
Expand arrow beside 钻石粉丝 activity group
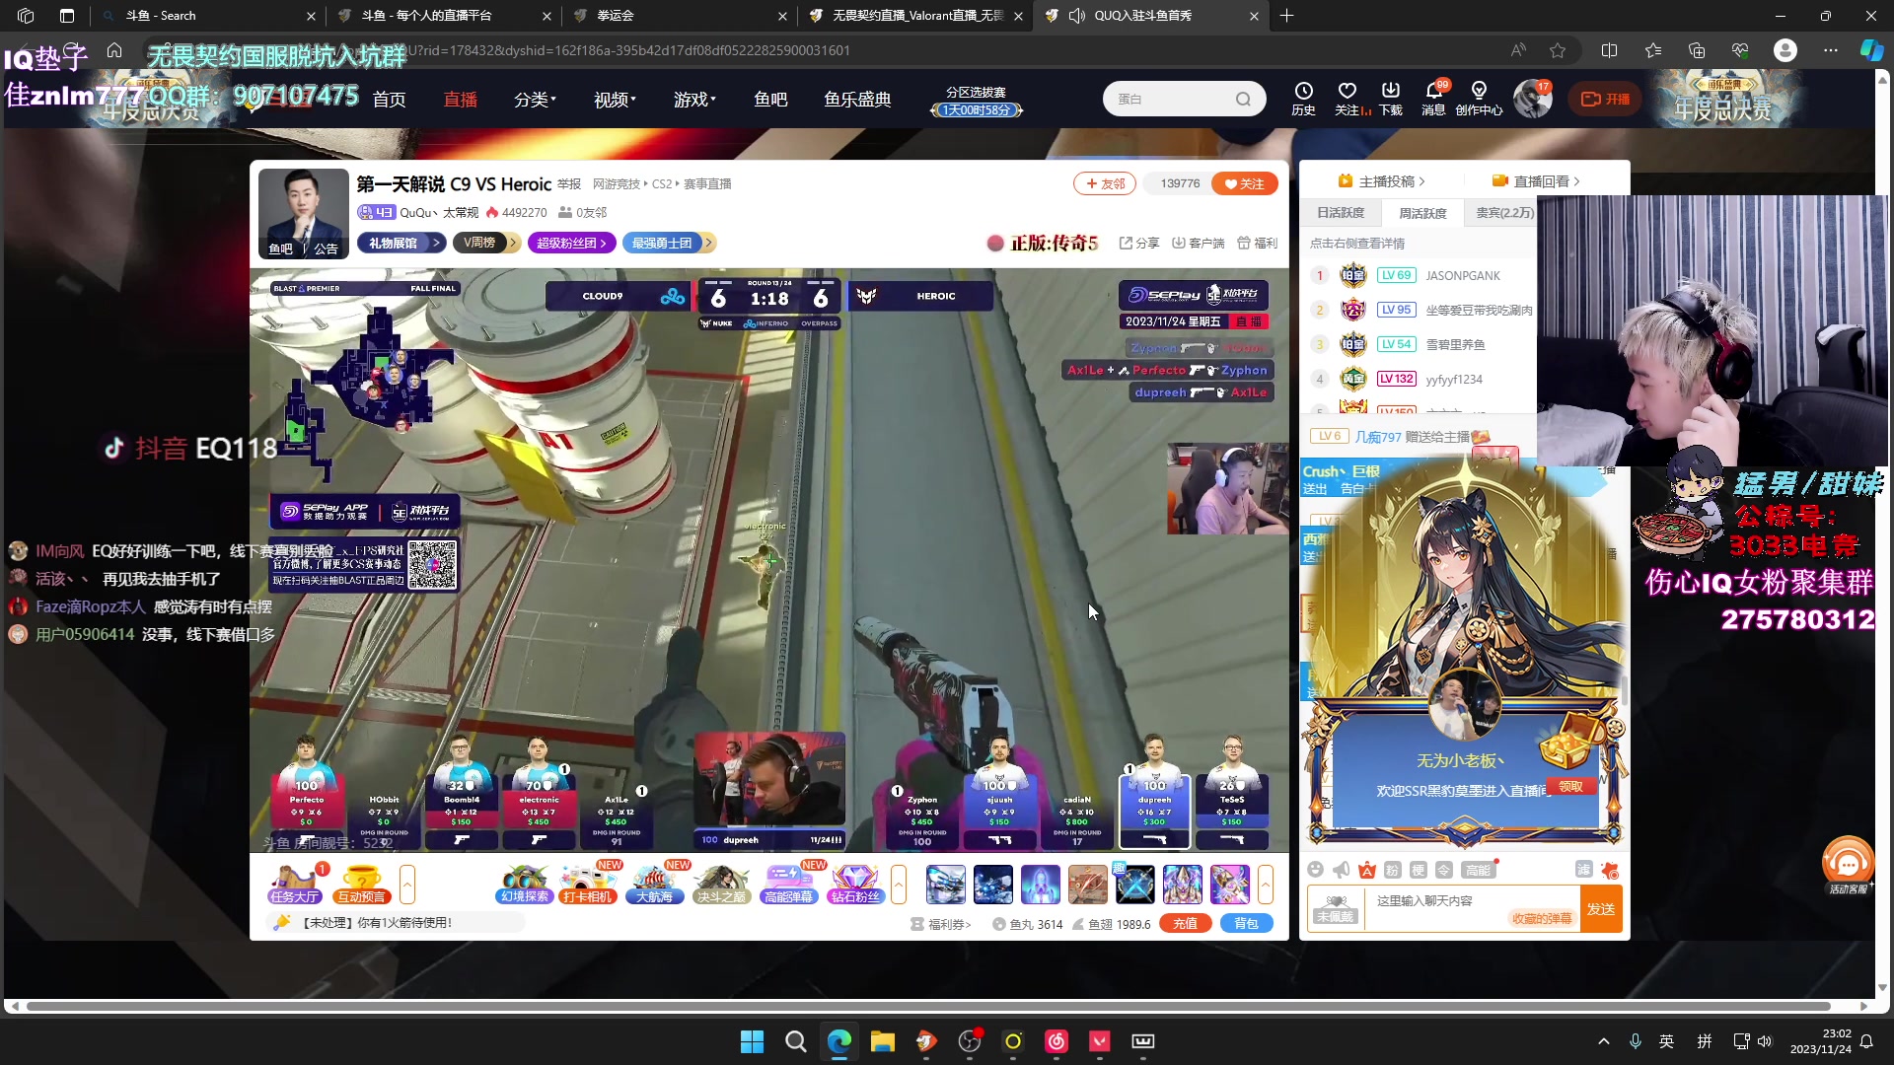tap(899, 884)
